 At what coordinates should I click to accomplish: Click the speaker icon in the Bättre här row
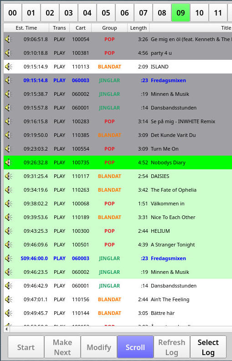[x=9, y=314]
